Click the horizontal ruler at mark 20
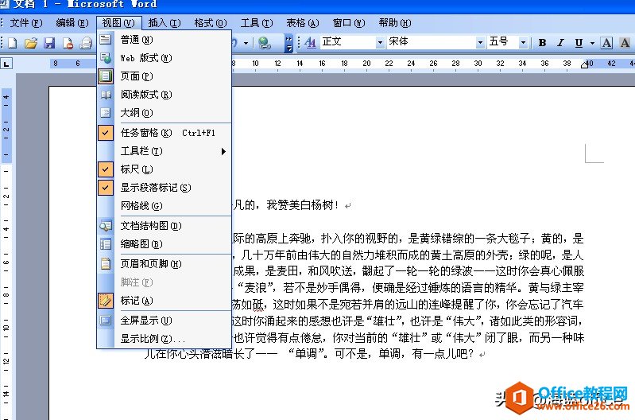635x420 pixels. 366,64
